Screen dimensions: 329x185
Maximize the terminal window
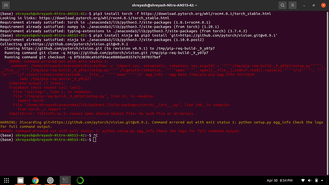pos(314,5)
